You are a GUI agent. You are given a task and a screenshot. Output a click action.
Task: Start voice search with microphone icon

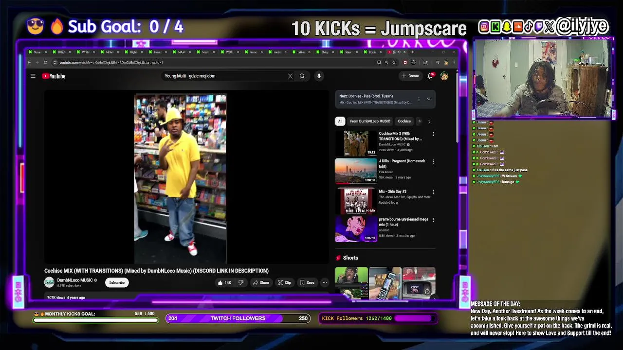(319, 76)
